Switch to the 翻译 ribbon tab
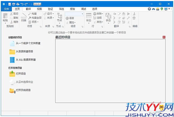 point(28,9)
